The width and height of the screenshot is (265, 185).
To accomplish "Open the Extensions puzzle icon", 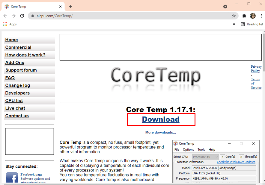I will [244, 16].
